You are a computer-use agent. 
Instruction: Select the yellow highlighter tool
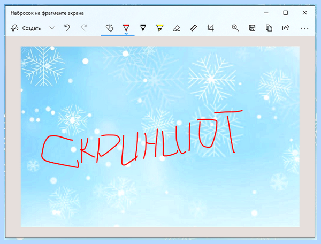pyautogui.click(x=159, y=28)
